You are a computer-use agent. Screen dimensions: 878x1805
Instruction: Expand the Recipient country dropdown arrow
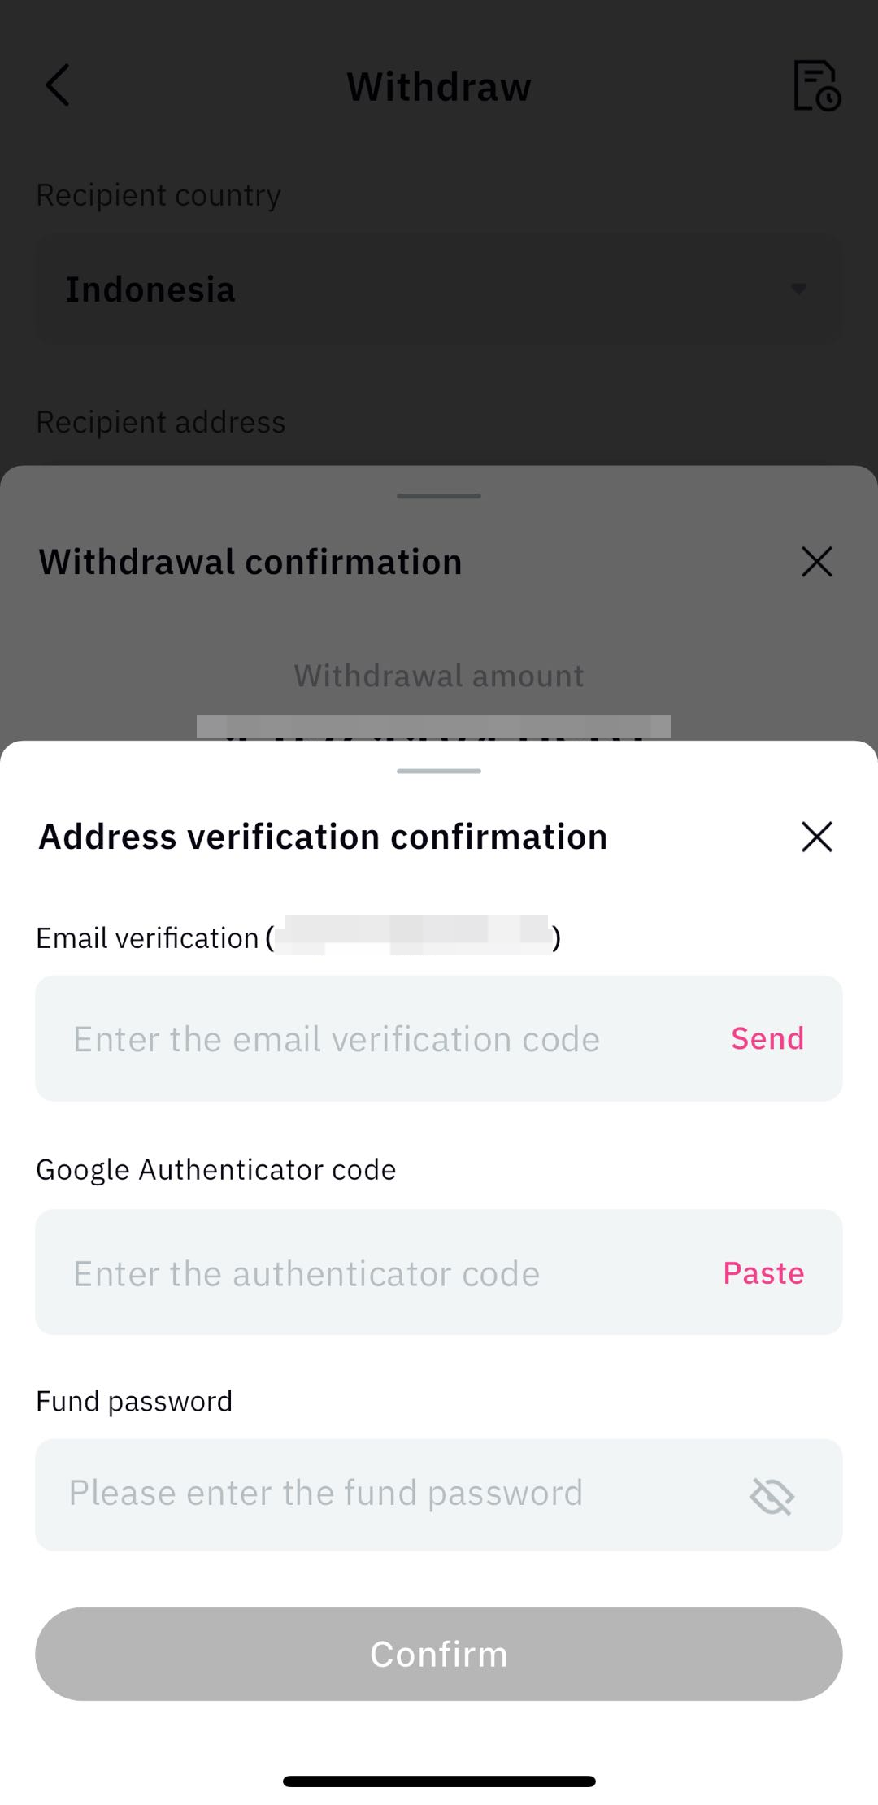(798, 289)
